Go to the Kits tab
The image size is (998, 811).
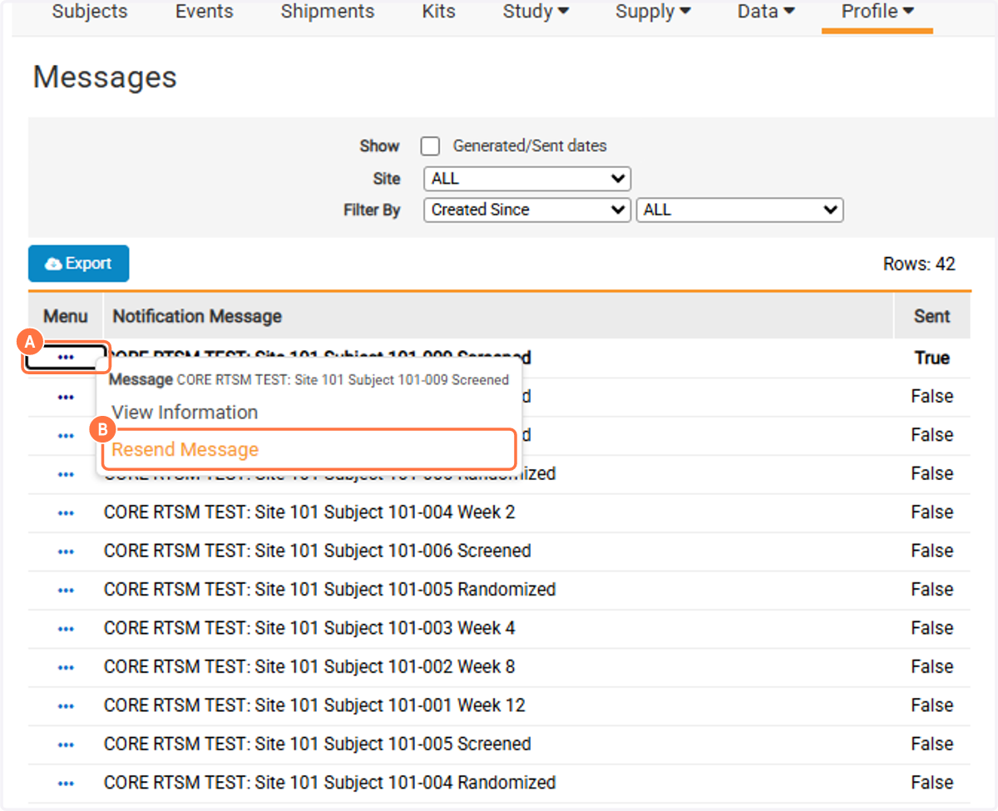pyautogui.click(x=439, y=12)
